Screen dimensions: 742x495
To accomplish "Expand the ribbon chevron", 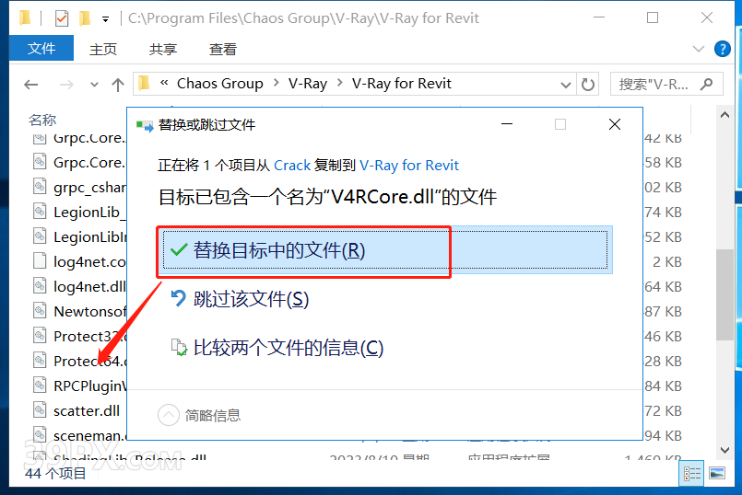I will pos(698,49).
